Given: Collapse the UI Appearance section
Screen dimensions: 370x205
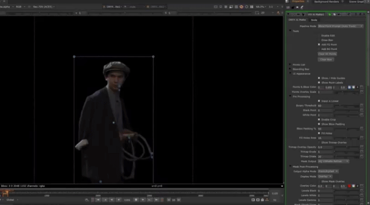Looking at the screenshot, I should 290,74.
